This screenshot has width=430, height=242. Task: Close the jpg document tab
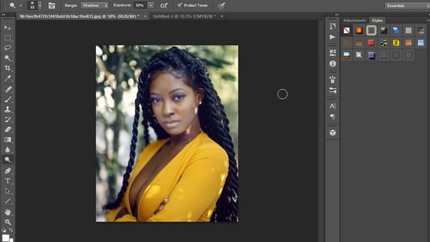pos(145,16)
